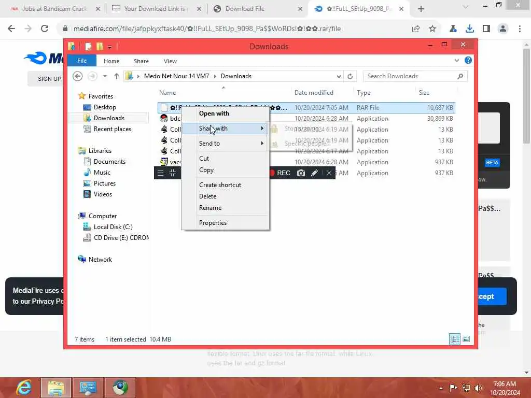Open the Share with submenu
The height and width of the screenshot is (398, 531).
point(226,129)
